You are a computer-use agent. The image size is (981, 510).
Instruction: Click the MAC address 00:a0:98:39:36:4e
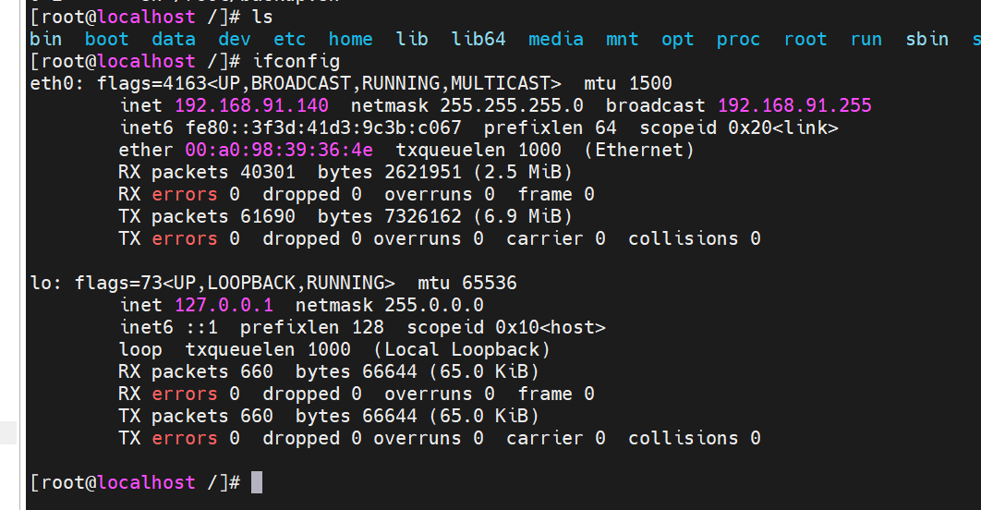tap(279, 150)
